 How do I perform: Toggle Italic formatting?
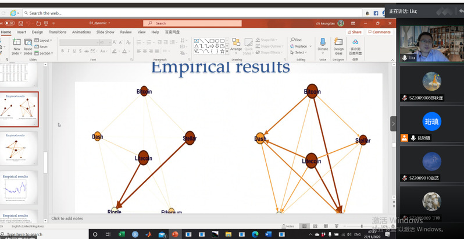point(67,51)
